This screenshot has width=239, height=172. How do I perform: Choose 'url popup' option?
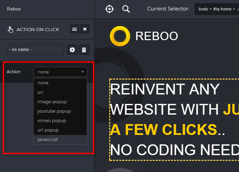[x=60, y=130]
